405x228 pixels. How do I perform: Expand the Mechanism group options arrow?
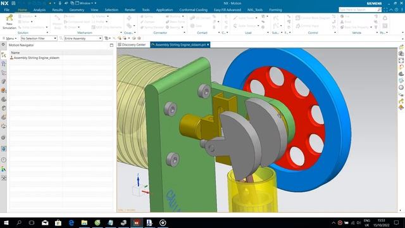pyautogui.click(x=121, y=32)
